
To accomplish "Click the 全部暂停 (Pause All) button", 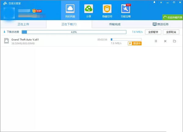I will tap(152, 32).
